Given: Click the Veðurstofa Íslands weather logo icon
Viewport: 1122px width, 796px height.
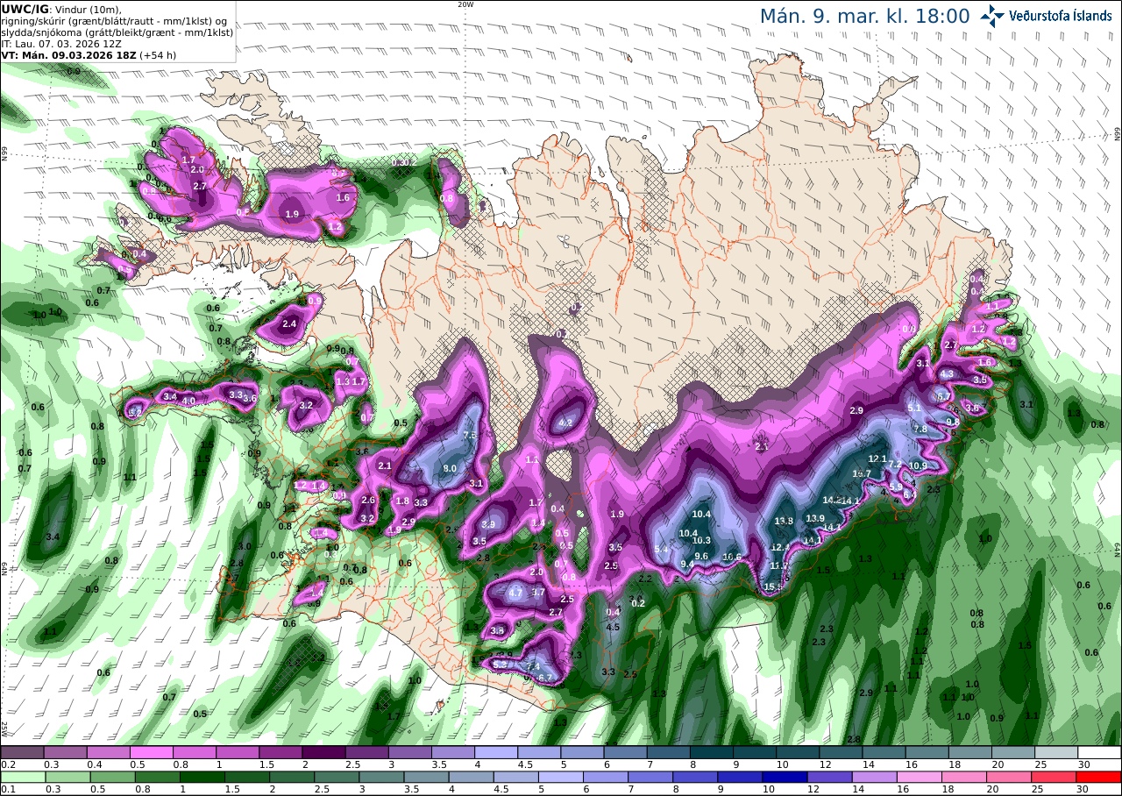Looking at the screenshot, I should (x=992, y=16).
